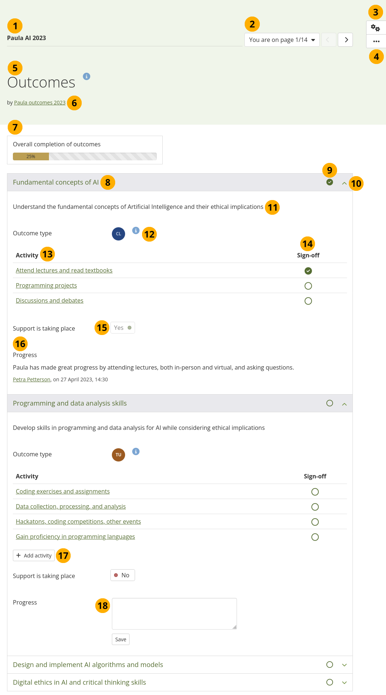Click into the Progress text area
Image resolution: width=386 pixels, height=695 pixels.
click(174, 613)
